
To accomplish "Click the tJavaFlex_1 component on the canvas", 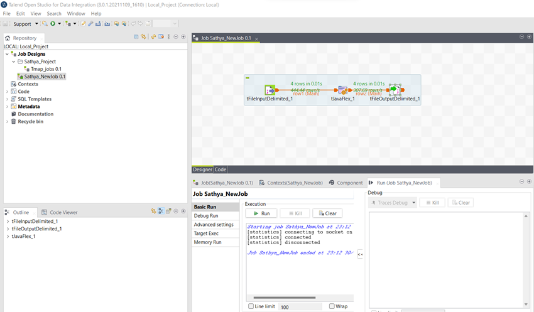I will tap(342, 90).
